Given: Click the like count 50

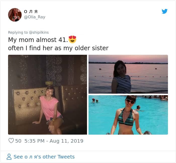Looking at the screenshot, I should (18, 141).
